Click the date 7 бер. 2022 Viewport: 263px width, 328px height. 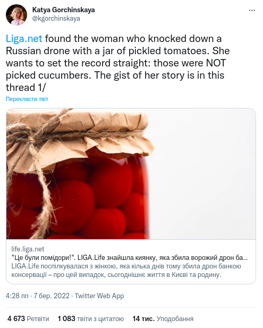(x=52, y=296)
